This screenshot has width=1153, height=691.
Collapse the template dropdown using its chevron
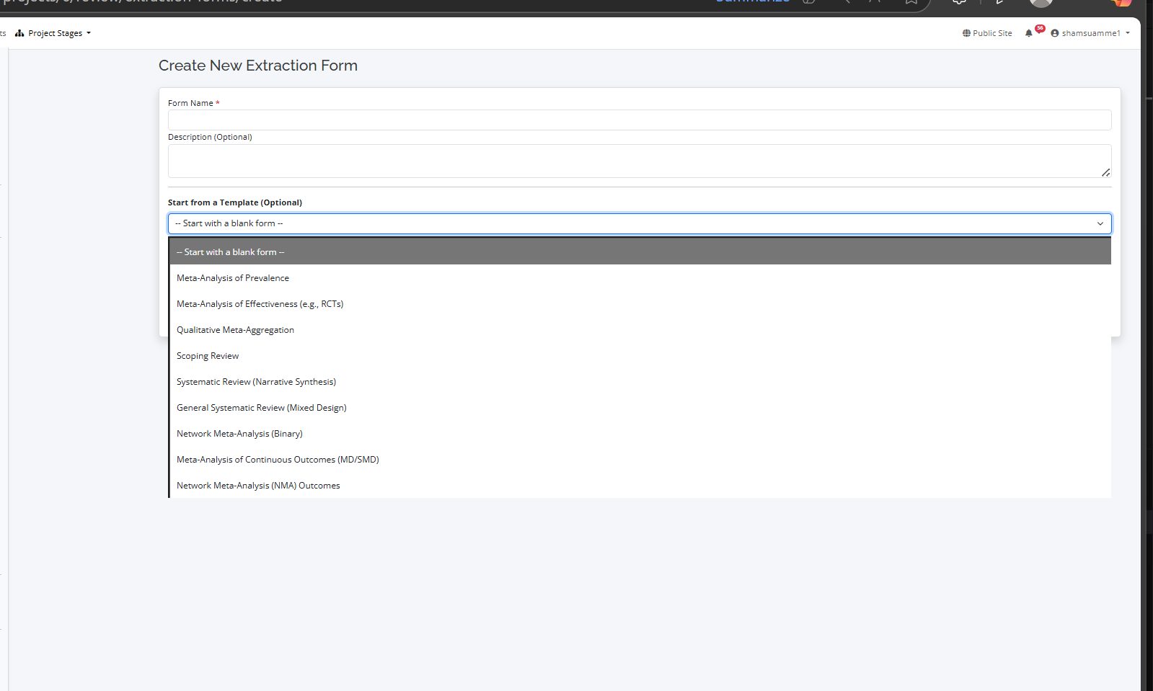pos(1100,223)
